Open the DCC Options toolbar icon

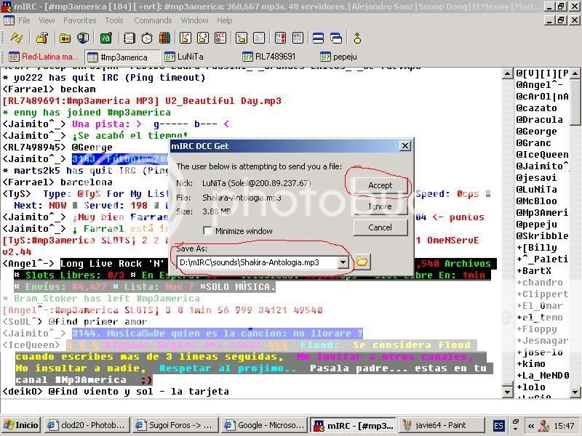click(x=221, y=38)
